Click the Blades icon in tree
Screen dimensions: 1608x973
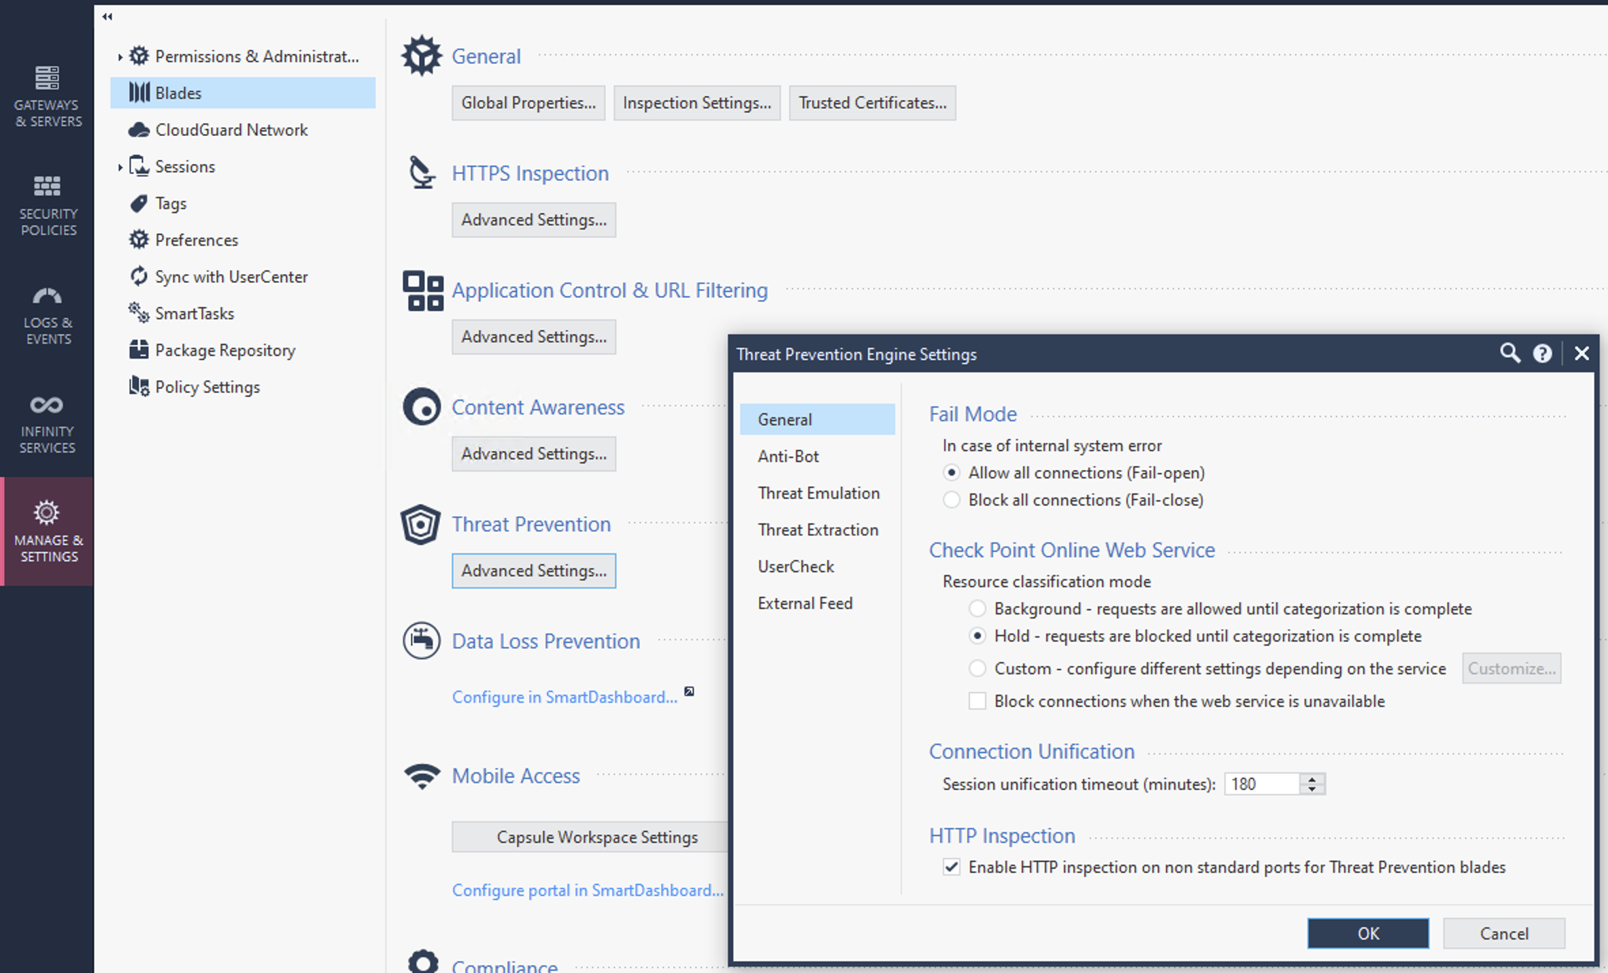pos(139,93)
